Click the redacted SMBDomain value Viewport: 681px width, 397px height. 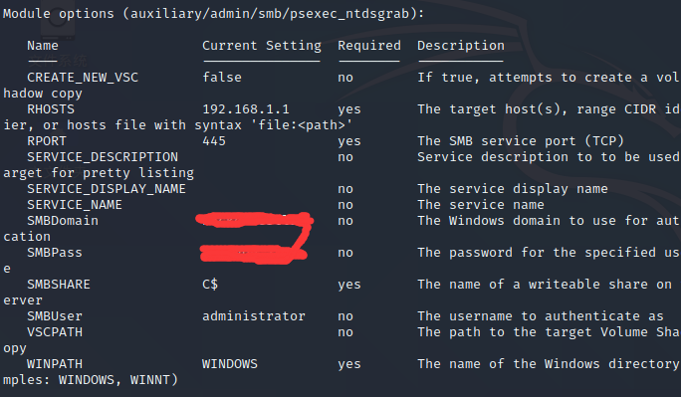(254, 220)
